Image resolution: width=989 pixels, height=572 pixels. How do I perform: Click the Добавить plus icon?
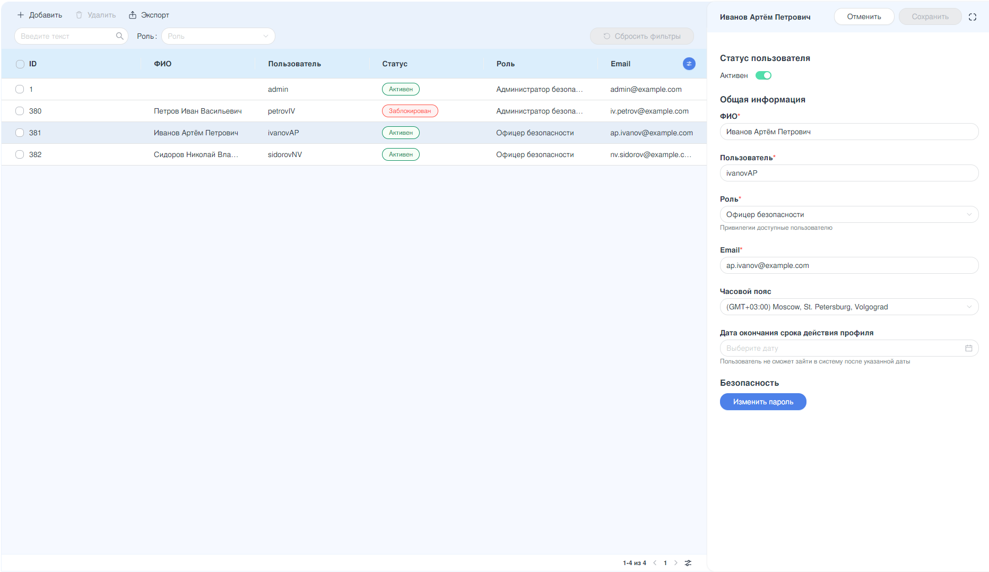21,15
